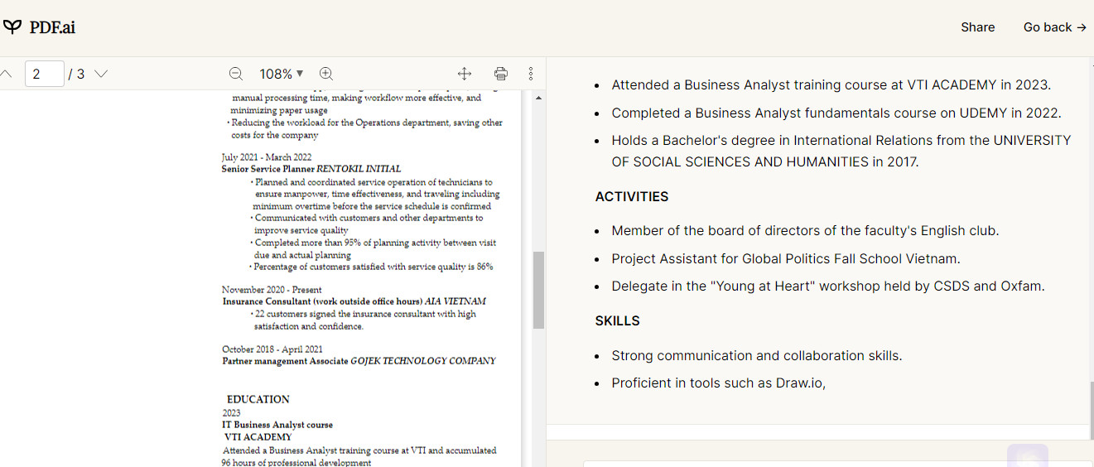
Task: Click 'Communicated with customers and other departments' bullet
Action: [x=367, y=224]
